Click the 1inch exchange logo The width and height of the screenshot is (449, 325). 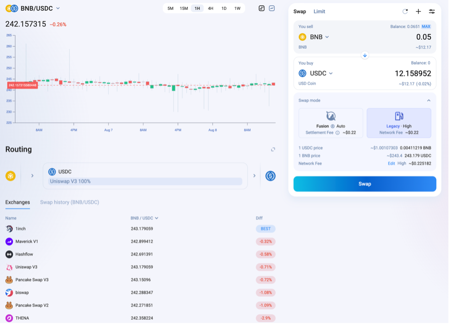[9, 229]
